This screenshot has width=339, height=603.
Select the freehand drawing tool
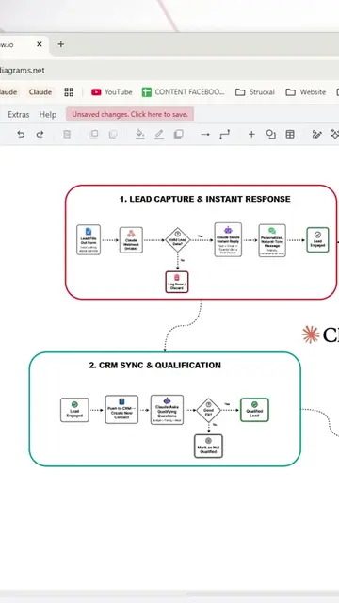click(316, 134)
